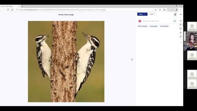Focus the dropbox.com address bar
The width and height of the screenshot is (197, 111).
(62, 10)
